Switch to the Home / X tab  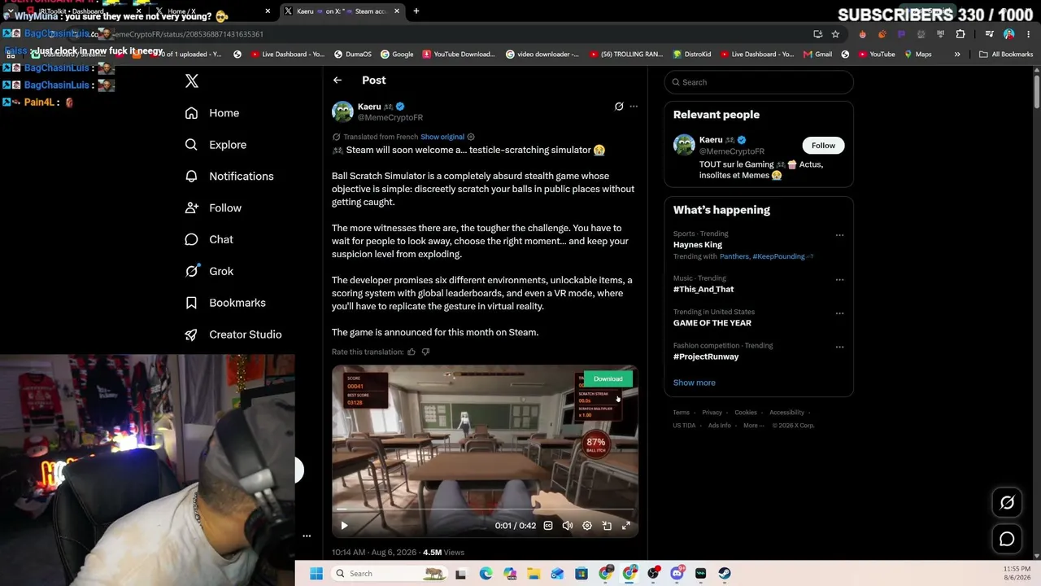[x=213, y=11]
